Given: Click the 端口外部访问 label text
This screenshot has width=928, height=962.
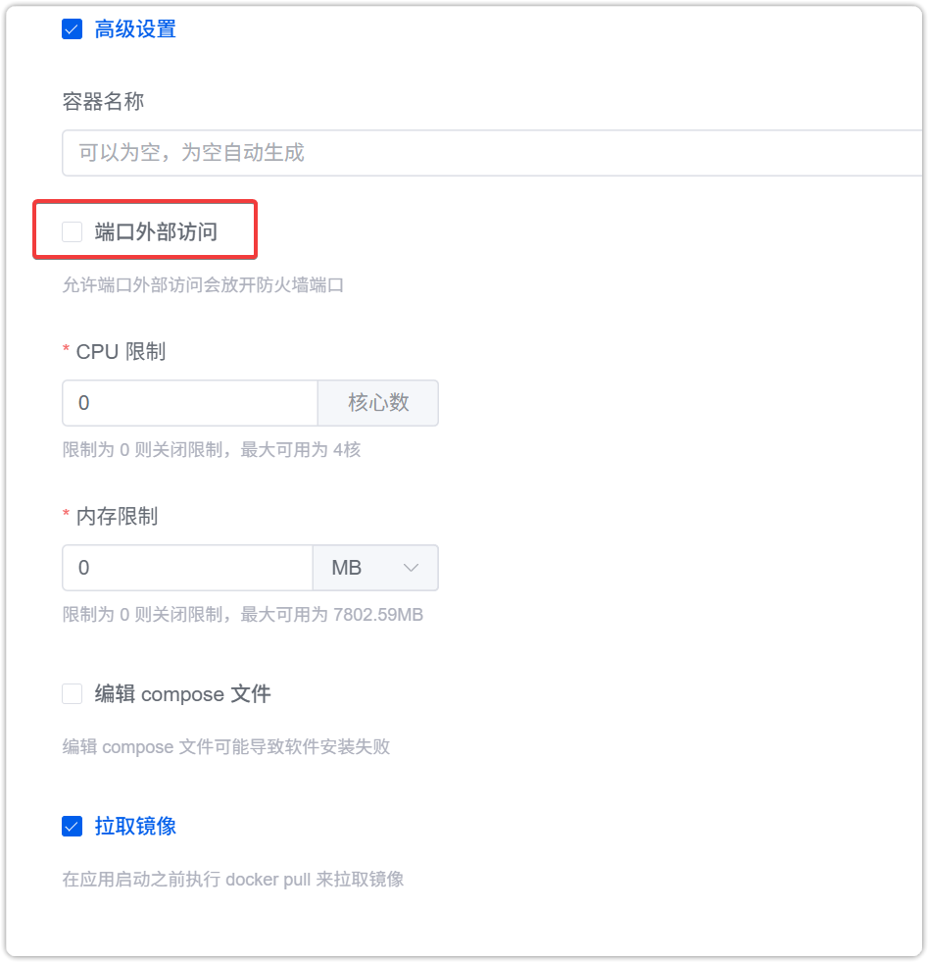Looking at the screenshot, I should click(x=156, y=232).
